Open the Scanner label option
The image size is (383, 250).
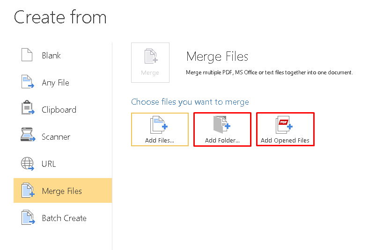56,137
